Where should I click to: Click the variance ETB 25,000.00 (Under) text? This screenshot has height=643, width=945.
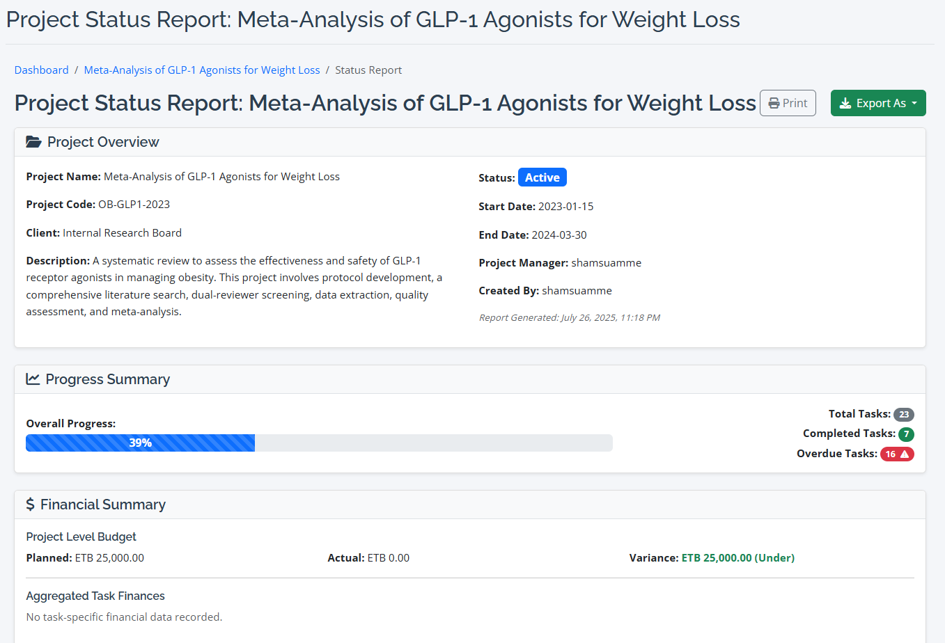[737, 558]
